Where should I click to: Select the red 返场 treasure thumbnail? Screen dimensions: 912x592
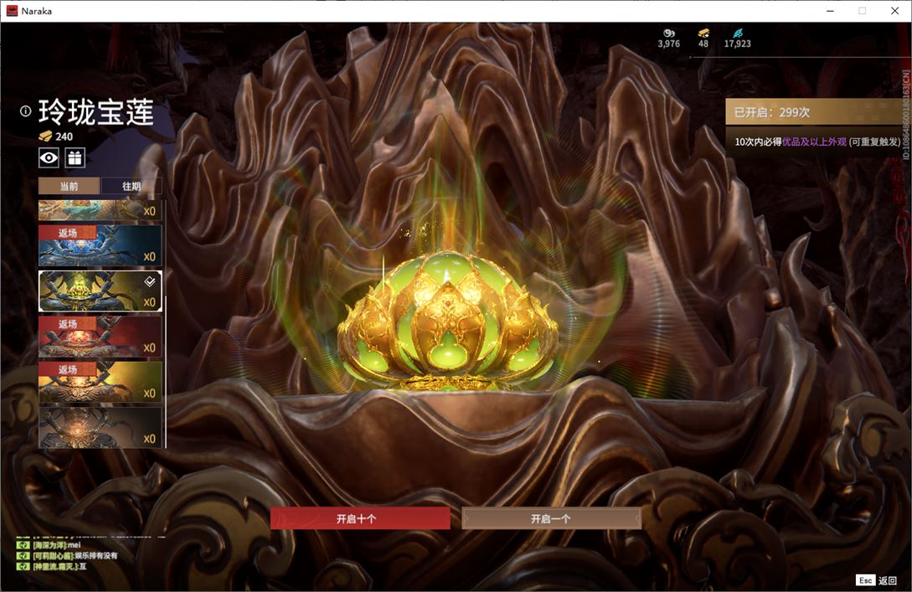click(x=100, y=336)
